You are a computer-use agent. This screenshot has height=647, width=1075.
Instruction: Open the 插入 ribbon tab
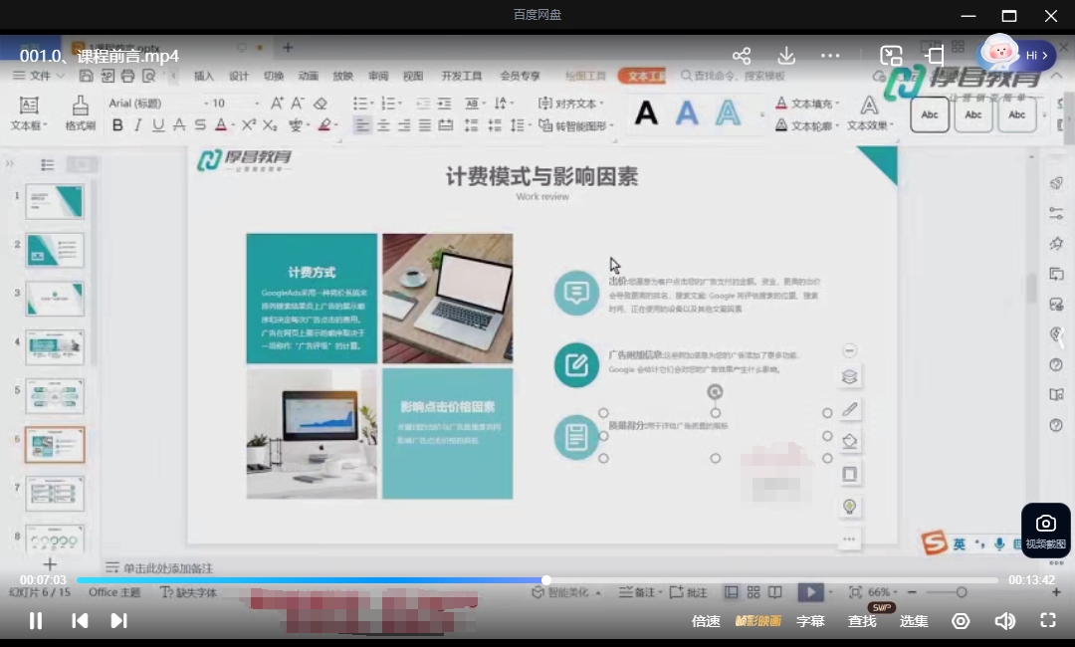point(204,76)
